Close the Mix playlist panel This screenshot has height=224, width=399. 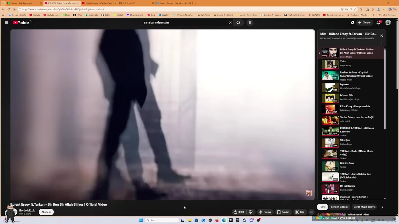click(382, 35)
